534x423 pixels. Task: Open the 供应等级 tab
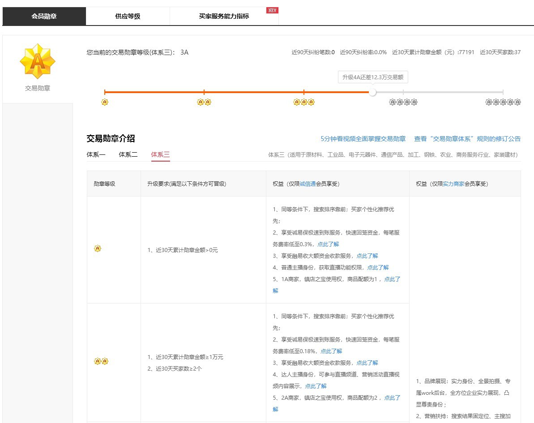128,16
